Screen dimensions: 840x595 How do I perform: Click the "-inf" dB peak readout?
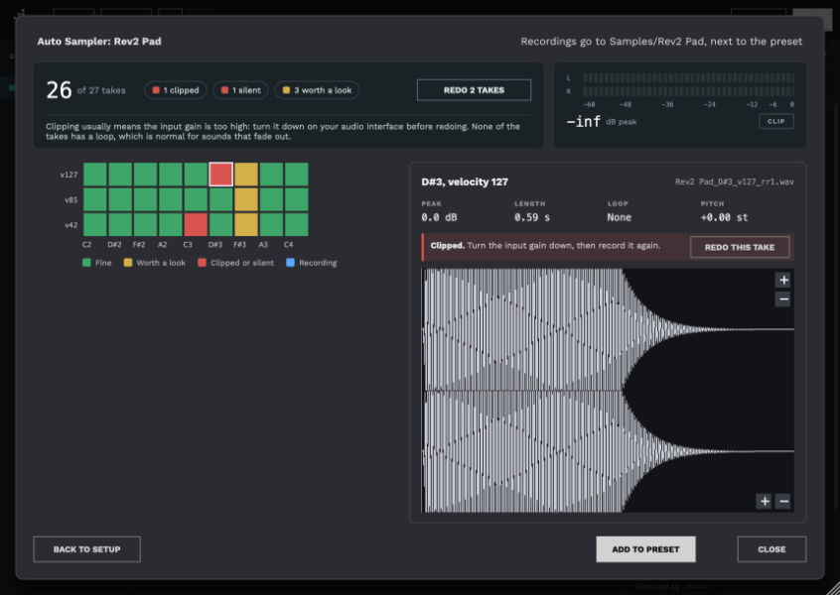coord(584,121)
